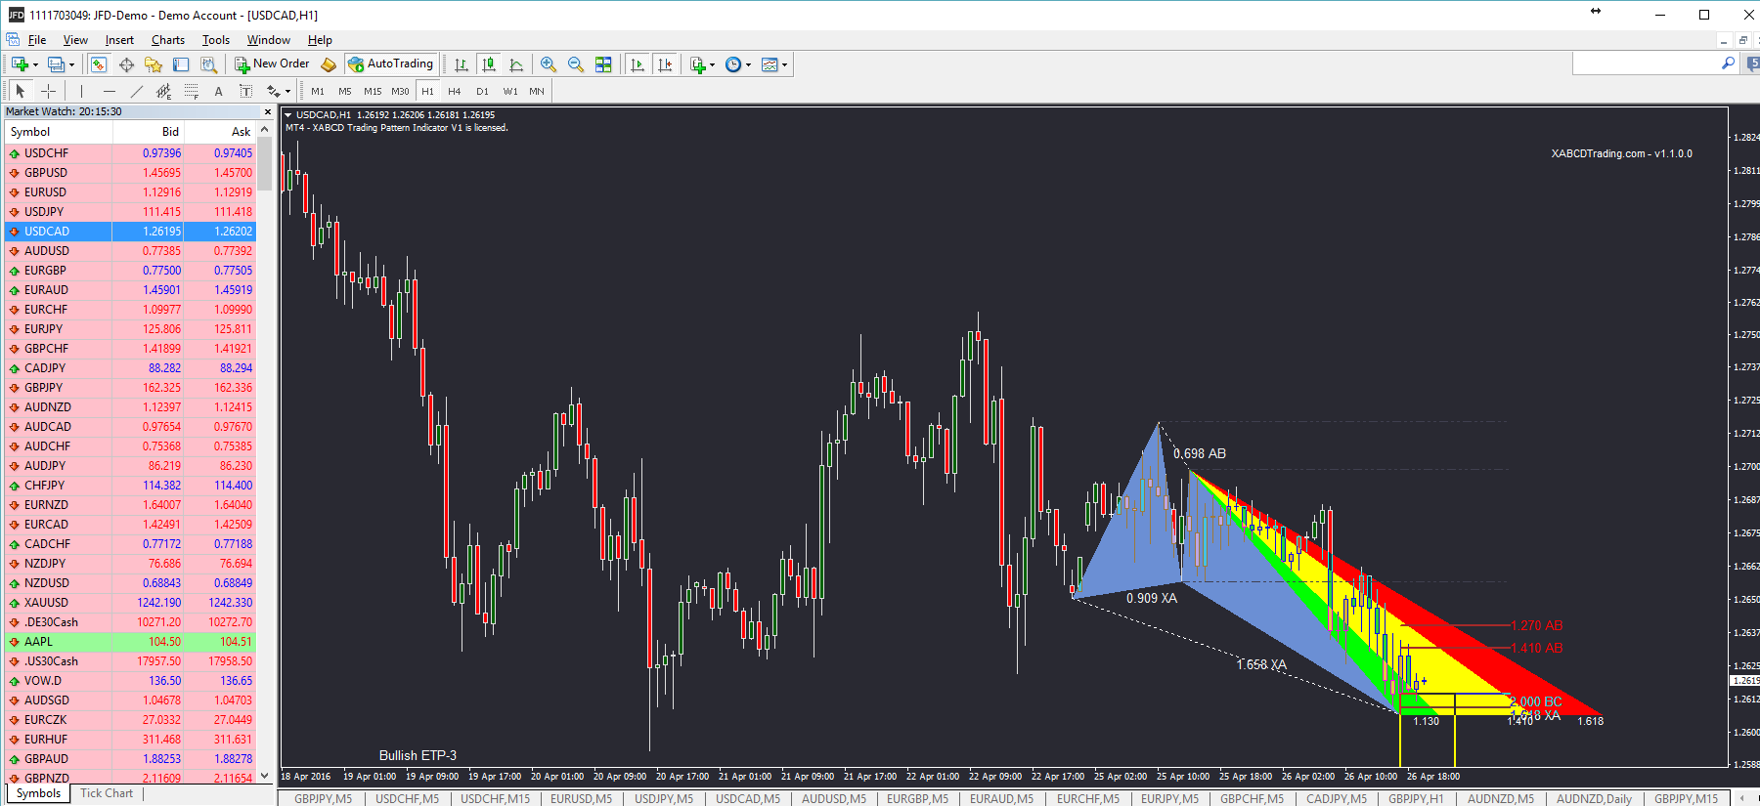The image size is (1760, 806).
Task: Click the Bid column header
Action: 149,132
